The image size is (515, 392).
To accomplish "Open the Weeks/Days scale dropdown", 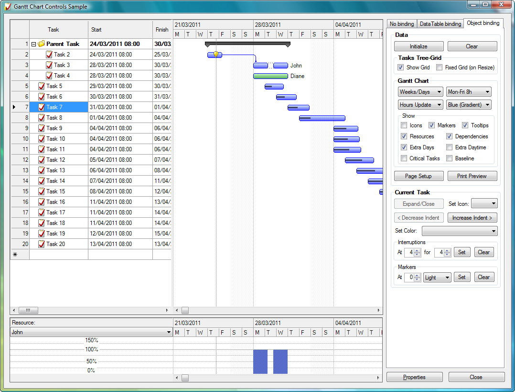I will point(420,91).
